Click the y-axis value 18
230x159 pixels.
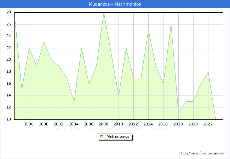[8, 72]
